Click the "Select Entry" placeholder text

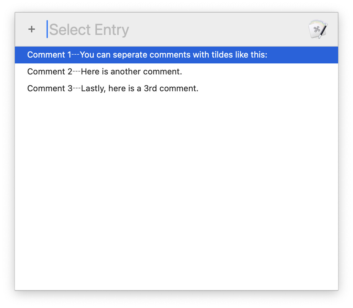tap(89, 30)
